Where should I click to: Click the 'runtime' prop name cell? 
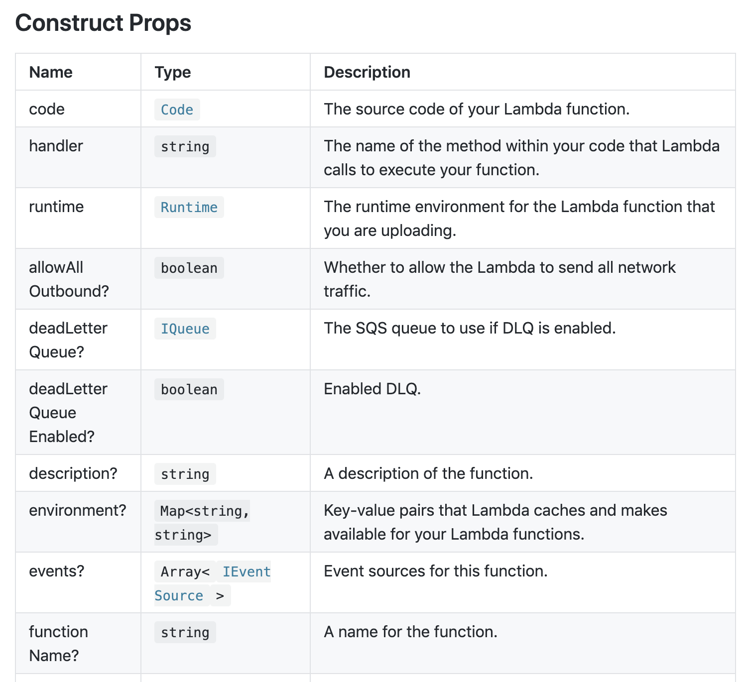point(78,218)
